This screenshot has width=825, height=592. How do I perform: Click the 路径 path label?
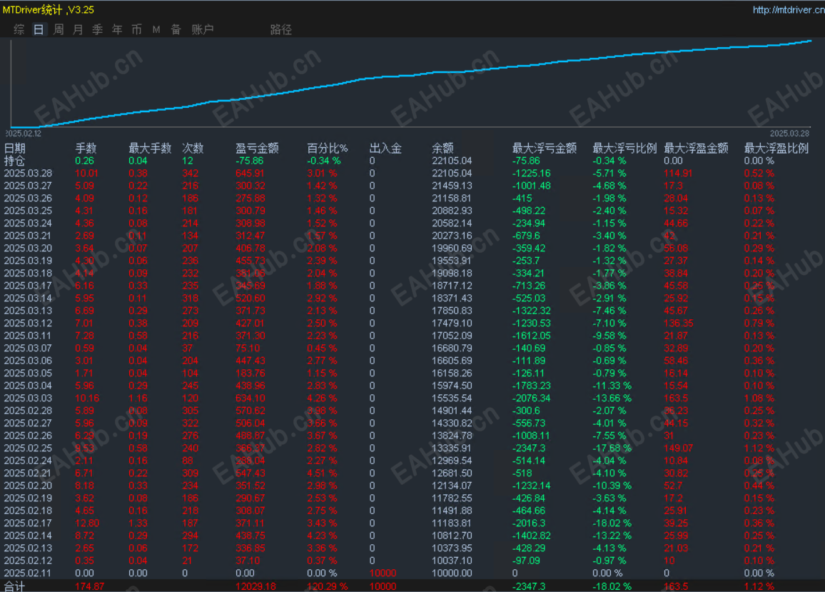coord(281,29)
